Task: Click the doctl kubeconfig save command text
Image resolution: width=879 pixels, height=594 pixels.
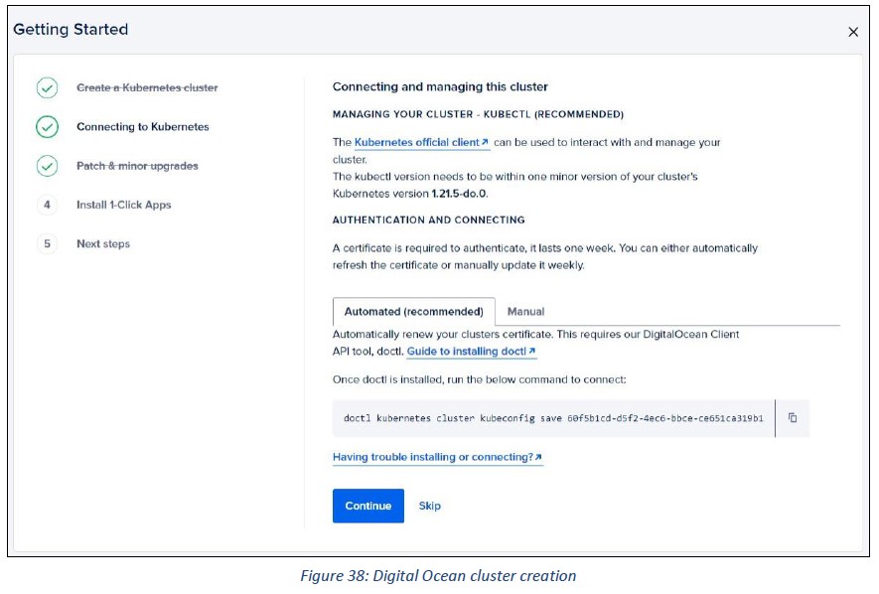Action: pos(553,418)
